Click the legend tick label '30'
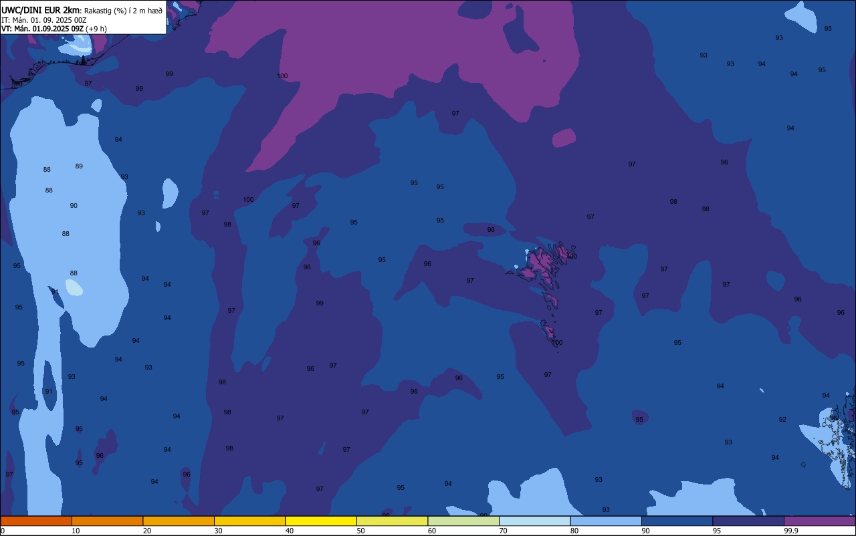The height and width of the screenshot is (536, 856). click(218, 531)
